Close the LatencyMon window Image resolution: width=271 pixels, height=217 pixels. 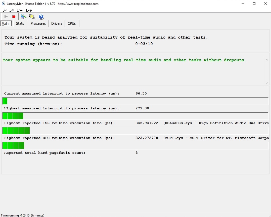click(266, 4)
